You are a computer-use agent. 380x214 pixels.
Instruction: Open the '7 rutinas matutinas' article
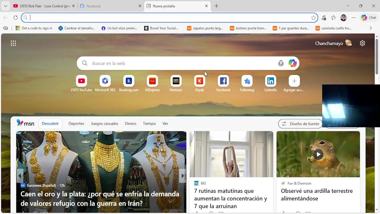pyautogui.click(x=231, y=198)
